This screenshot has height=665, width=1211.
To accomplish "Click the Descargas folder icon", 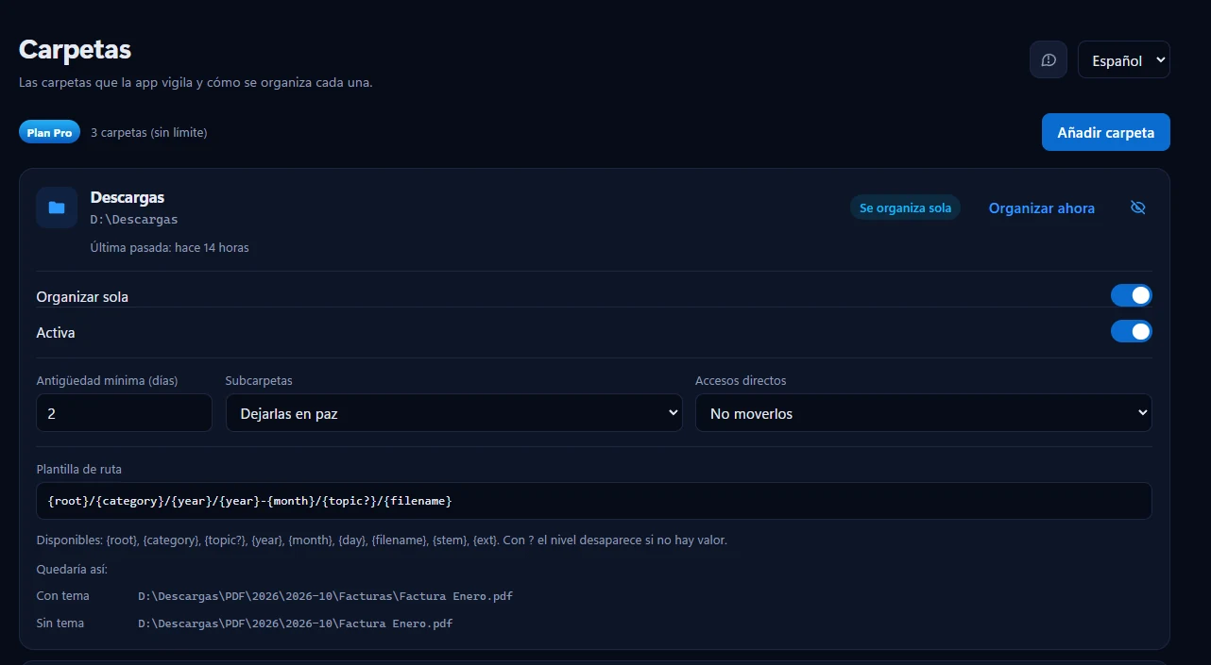I will click(x=57, y=208).
